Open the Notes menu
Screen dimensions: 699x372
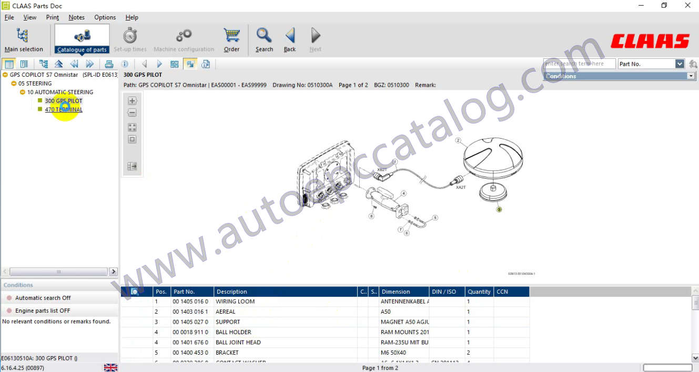[x=76, y=17]
